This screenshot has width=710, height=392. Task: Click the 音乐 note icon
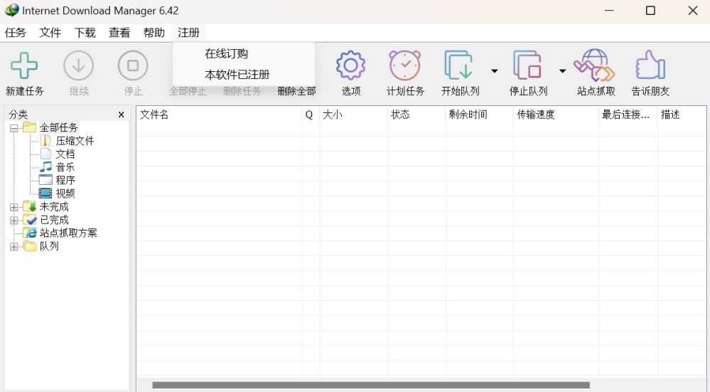point(45,167)
